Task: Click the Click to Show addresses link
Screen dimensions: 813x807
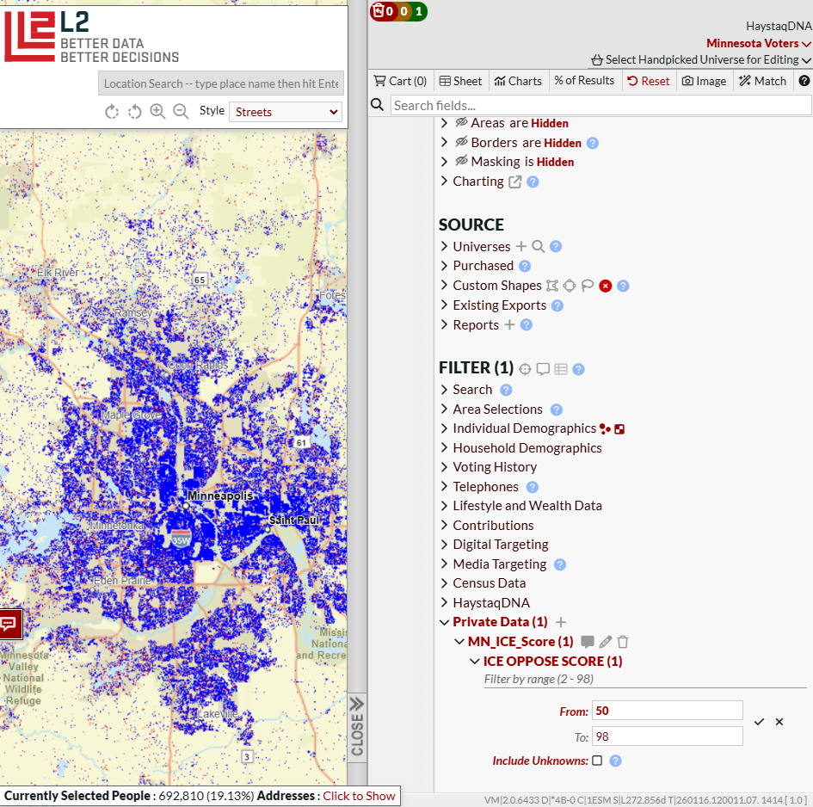Action: click(x=359, y=796)
